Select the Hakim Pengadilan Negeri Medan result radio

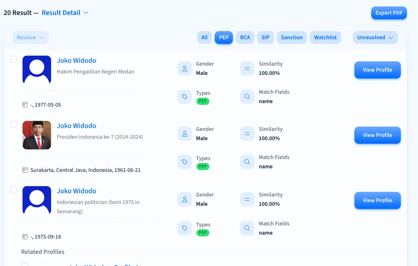click(13, 59)
